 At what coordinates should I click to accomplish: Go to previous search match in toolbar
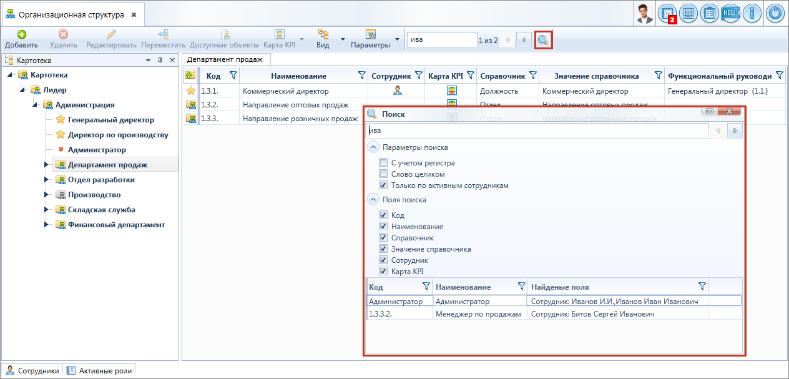(x=507, y=40)
